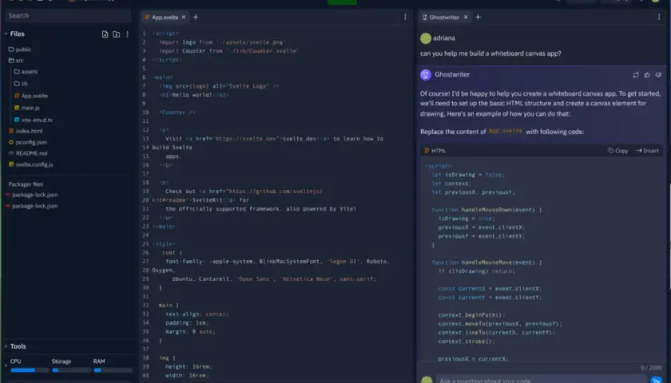The image size is (671, 383).
Task: Click line number 25 in editor
Action: [145, 243]
